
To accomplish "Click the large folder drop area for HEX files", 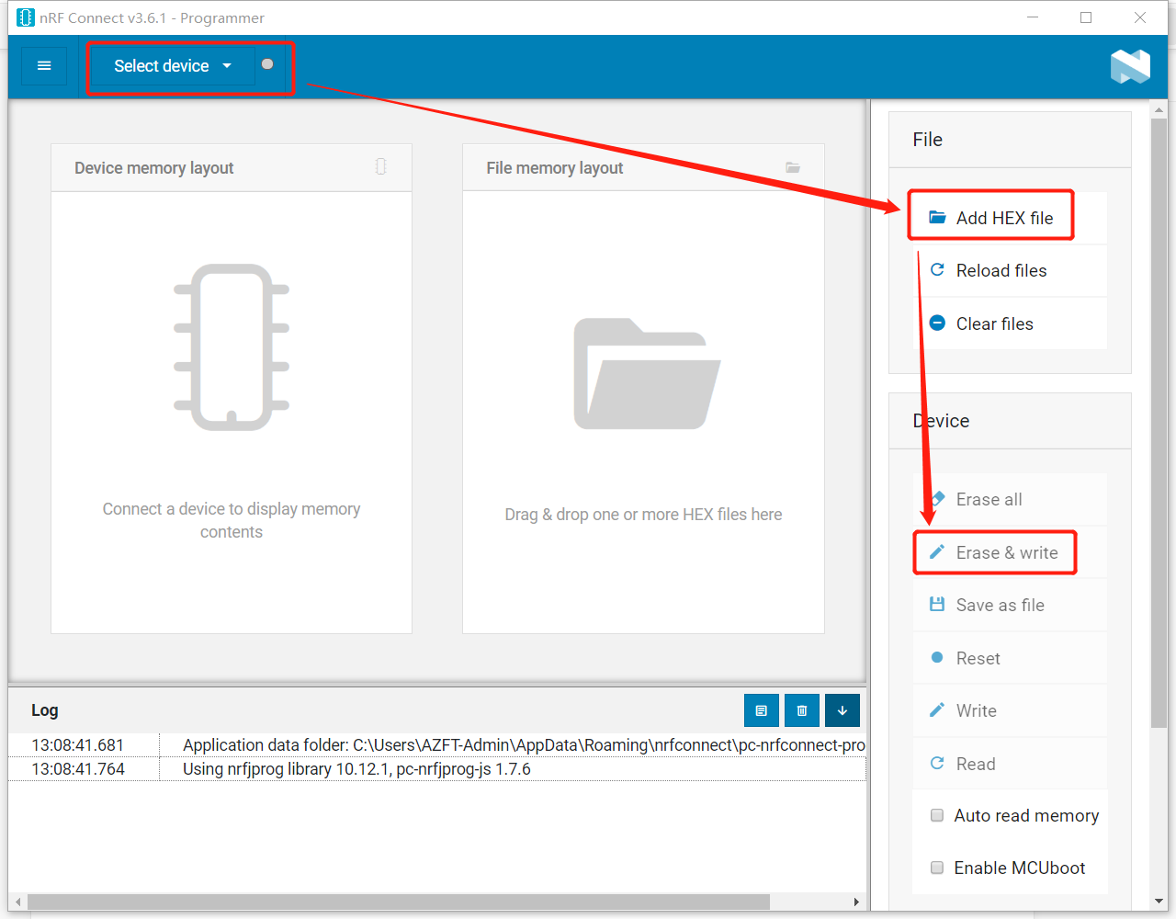I will pos(647,373).
